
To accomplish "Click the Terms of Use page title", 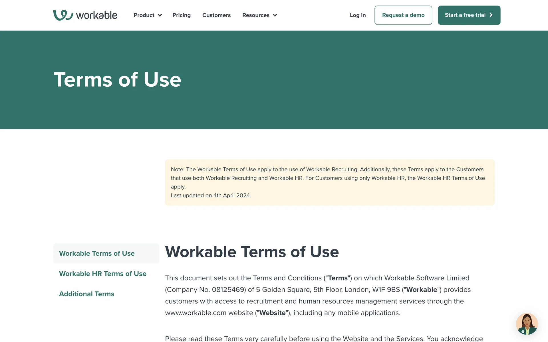I will [117, 80].
